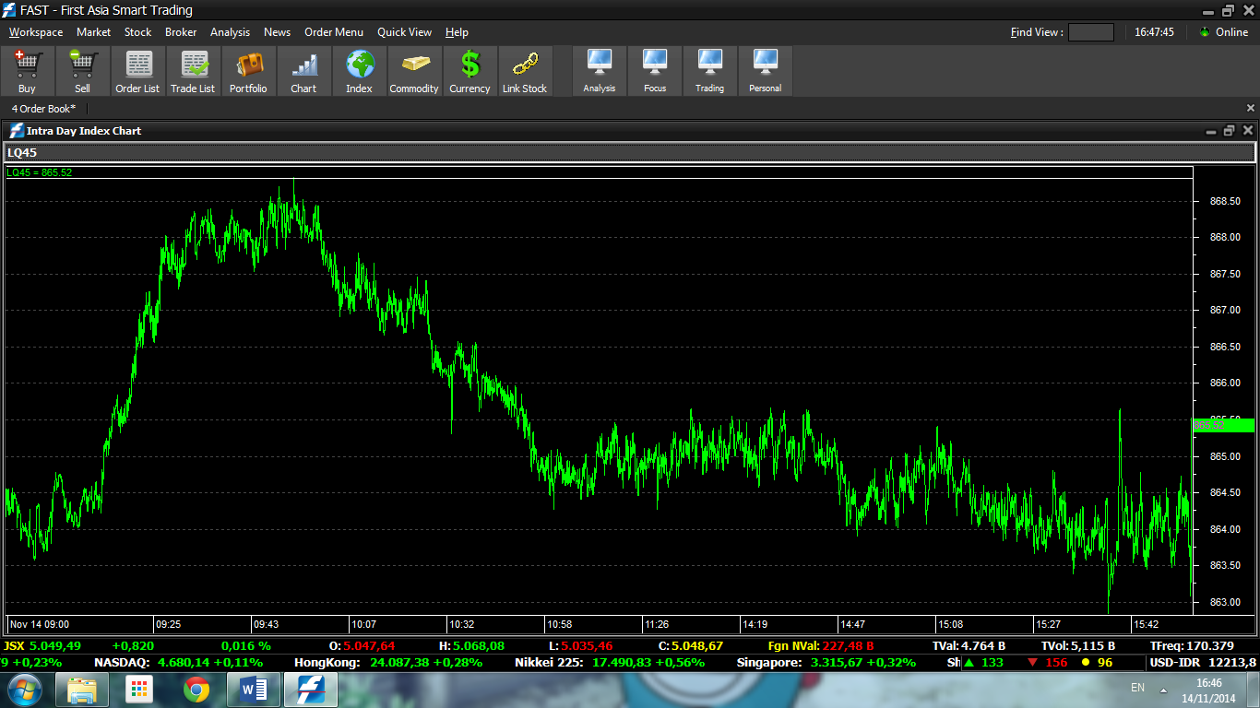This screenshot has width=1260, height=708.
Task: Show hidden system tray icons
Action: tap(1162, 690)
